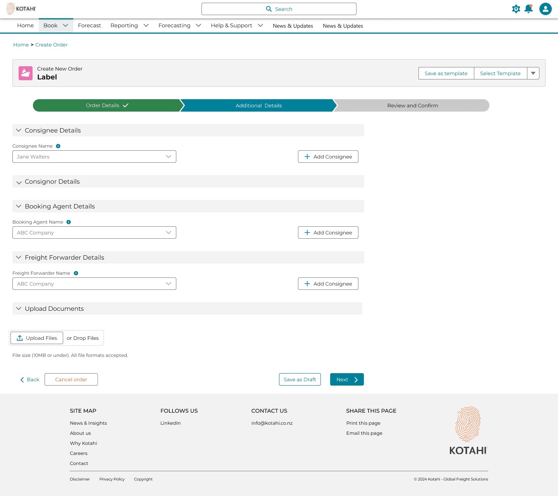The width and height of the screenshot is (558, 496).
Task: Show Freight Forwarder Name info icon
Action: tap(76, 273)
